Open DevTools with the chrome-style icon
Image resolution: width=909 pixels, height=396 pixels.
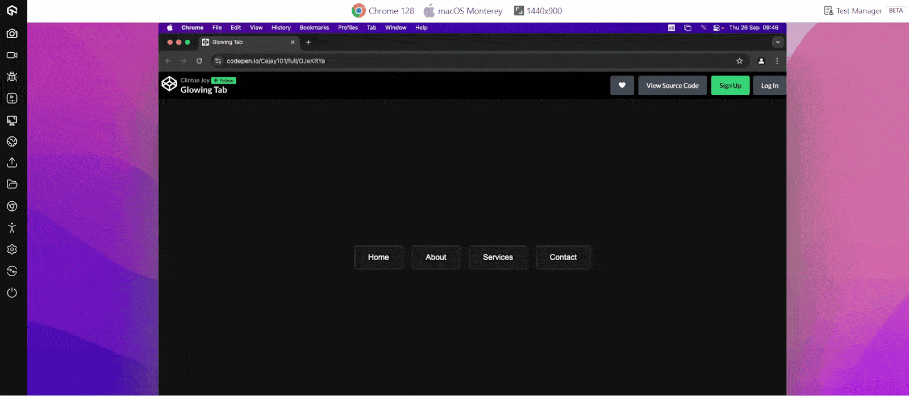pos(12,206)
